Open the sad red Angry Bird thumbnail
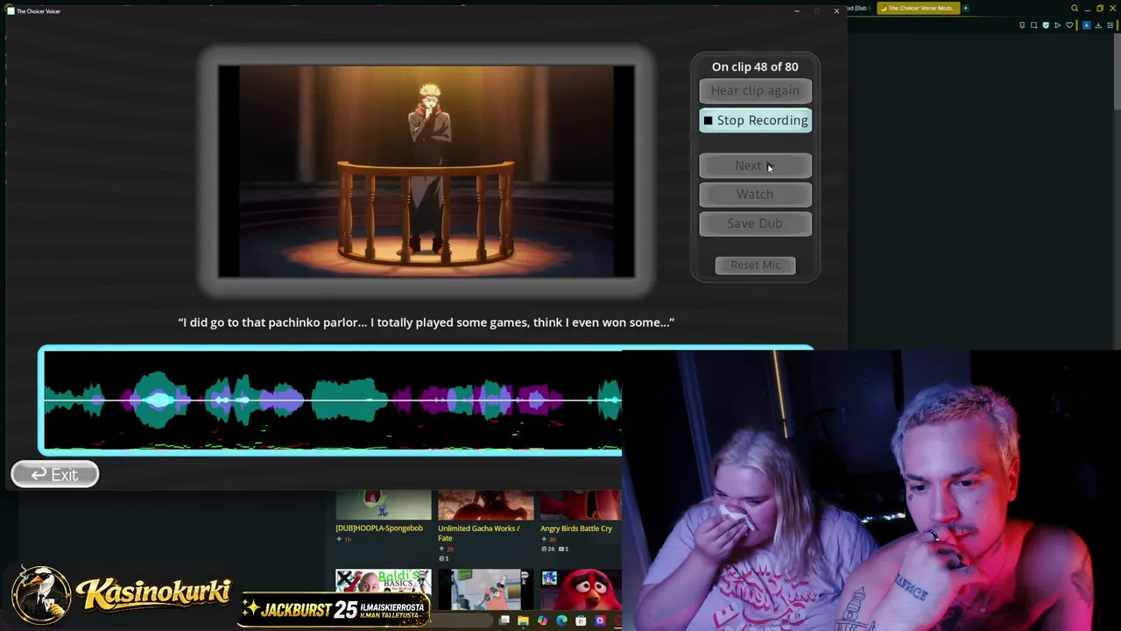 coord(581,591)
